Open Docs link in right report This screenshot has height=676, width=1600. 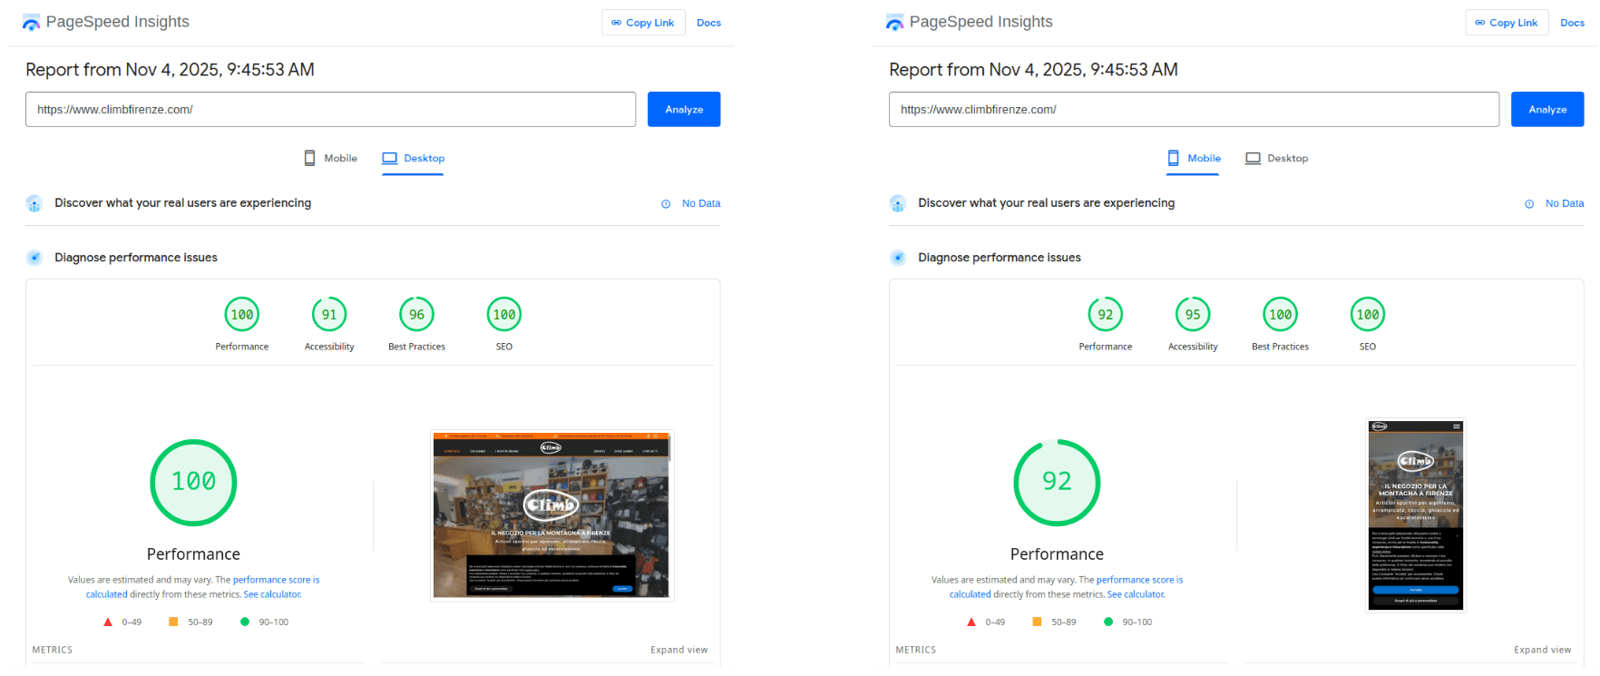[x=1573, y=23]
